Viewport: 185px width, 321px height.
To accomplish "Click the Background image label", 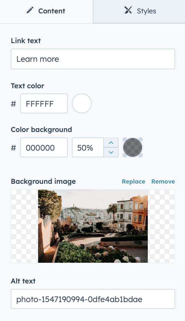I will click(x=43, y=181).
